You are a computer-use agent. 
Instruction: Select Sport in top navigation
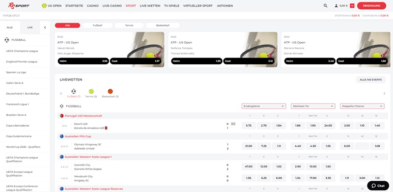point(131,5)
